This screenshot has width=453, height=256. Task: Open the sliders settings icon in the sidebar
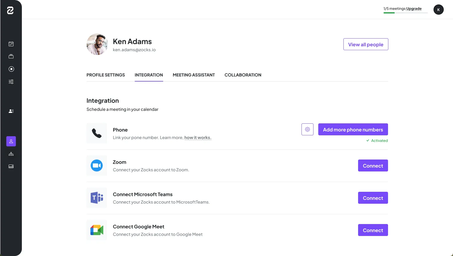pos(11,82)
